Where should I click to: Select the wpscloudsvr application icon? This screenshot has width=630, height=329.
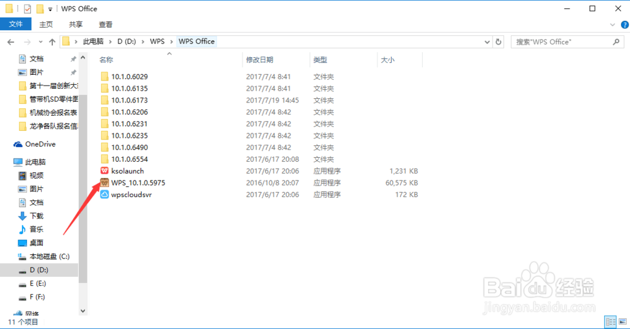click(105, 194)
